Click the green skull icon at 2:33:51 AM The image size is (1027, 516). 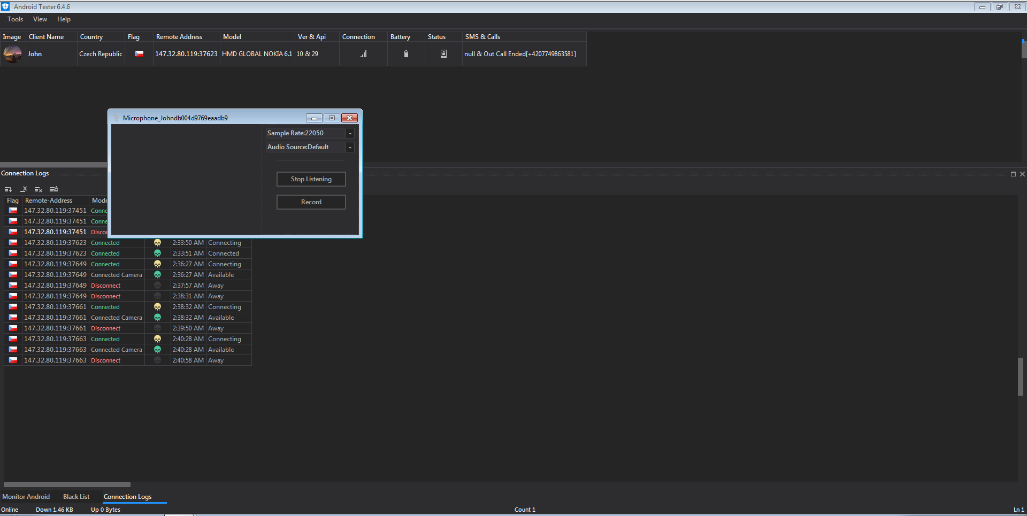[x=157, y=253]
